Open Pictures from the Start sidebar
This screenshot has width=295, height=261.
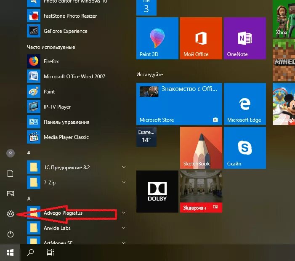coord(11,194)
